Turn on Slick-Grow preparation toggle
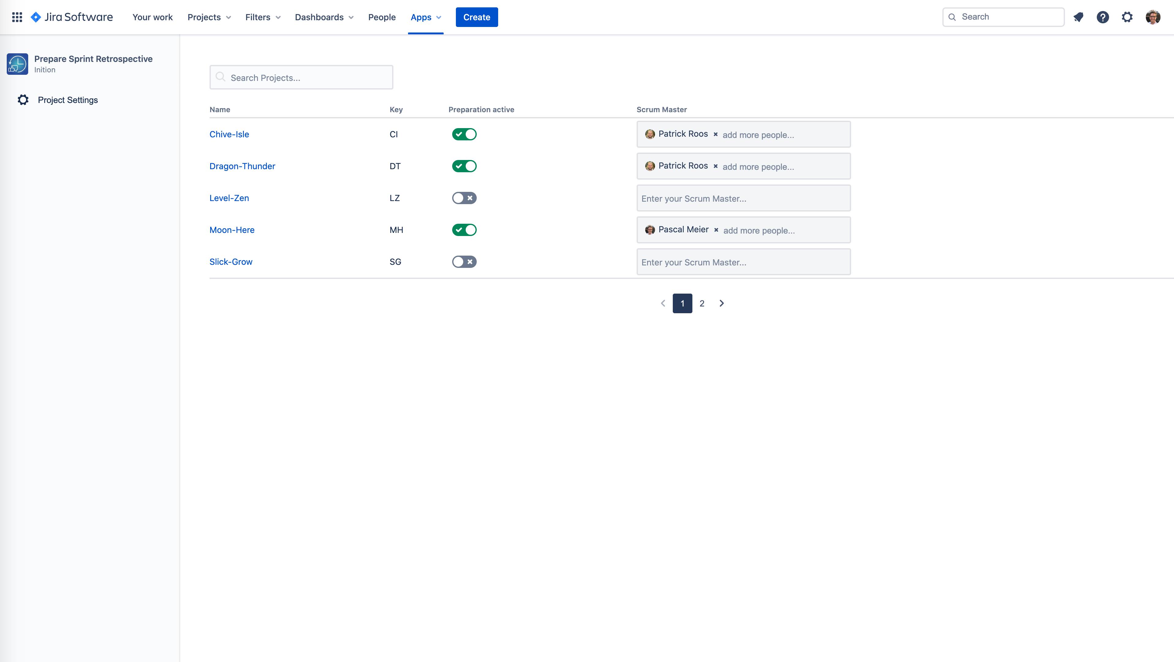This screenshot has width=1174, height=662. pyautogui.click(x=464, y=262)
